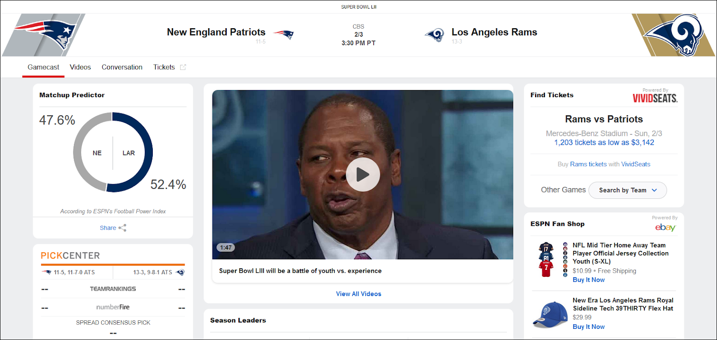Click Find Tickets heading
Image resolution: width=717 pixels, height=340 pixels.
click(552, 95)
